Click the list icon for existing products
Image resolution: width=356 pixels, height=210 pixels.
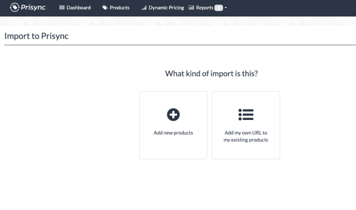pyautogui.click(x=246, y=115)
